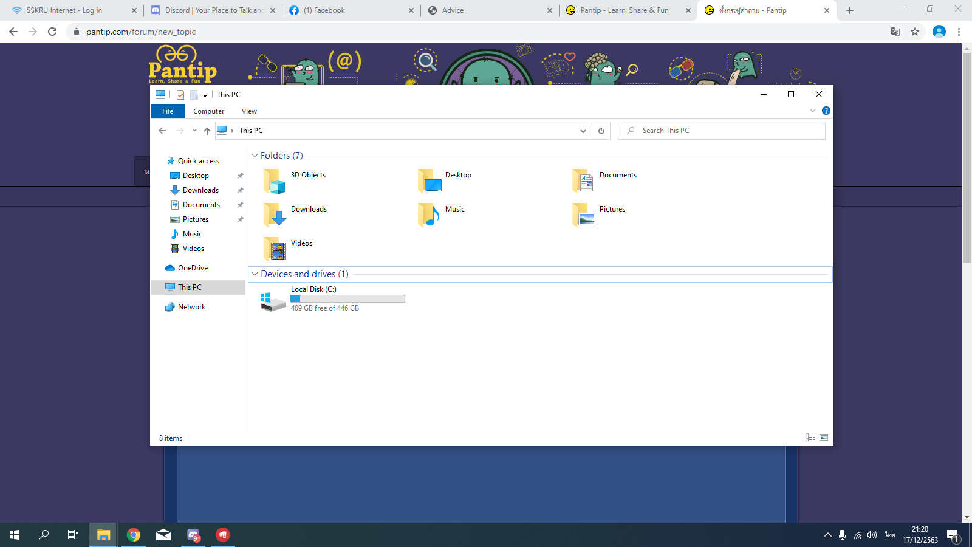Open the Computer ribbon tab
The height and width of the screenshot is (547, 972).
(208, 111)
